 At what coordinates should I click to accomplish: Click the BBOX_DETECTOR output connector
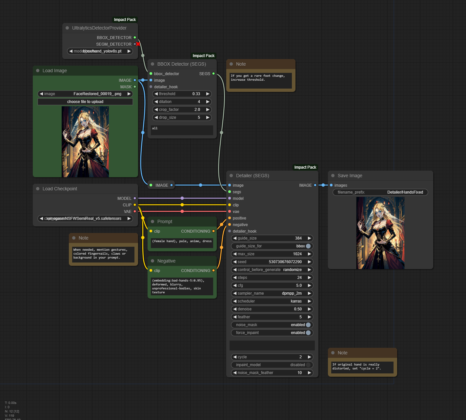pos(135,37)
